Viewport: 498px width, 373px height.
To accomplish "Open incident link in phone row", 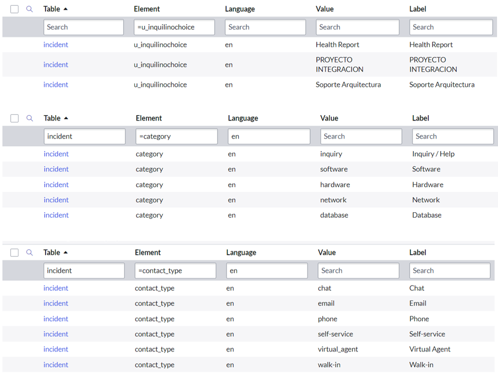I will coord(55,319).
